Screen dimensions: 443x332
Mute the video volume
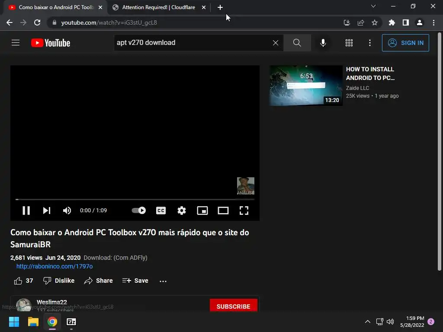pos(67,211)
